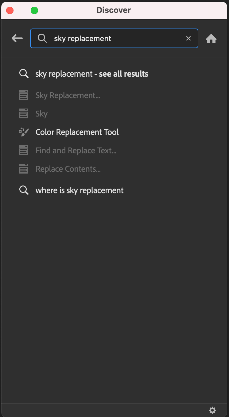The width and height of the screenshot is (229, 417).
Task: Click the magnifier icon inside search field
Action: coord(42,38)
